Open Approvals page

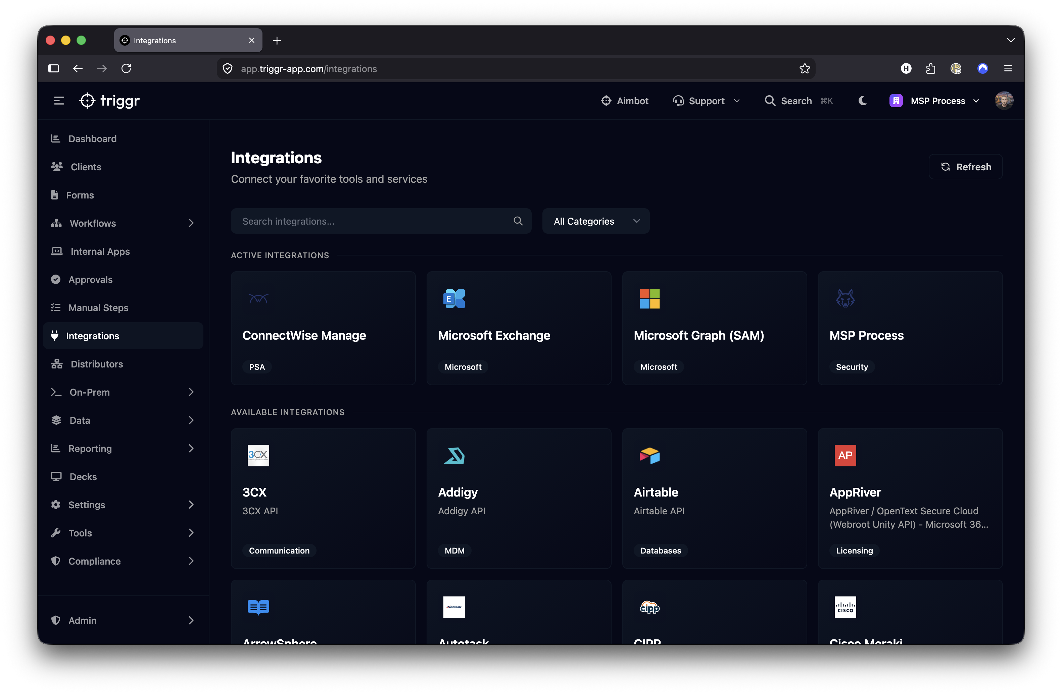coord(123,280)
